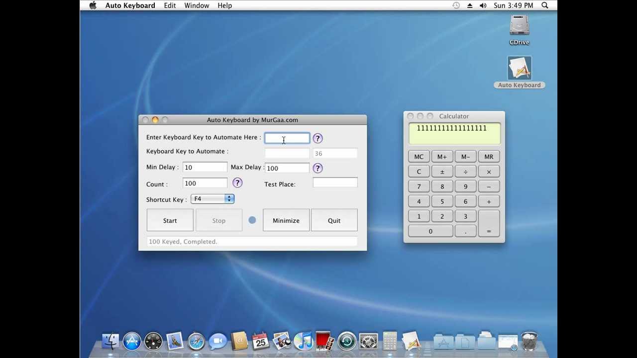Click Calculator icon in the dock

390,341
